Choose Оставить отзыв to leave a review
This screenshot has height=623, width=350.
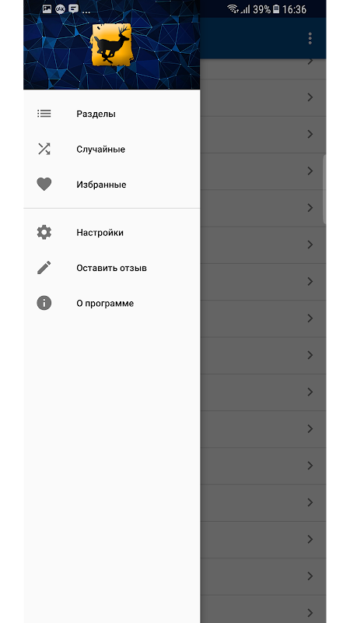(x=111, y=268)
